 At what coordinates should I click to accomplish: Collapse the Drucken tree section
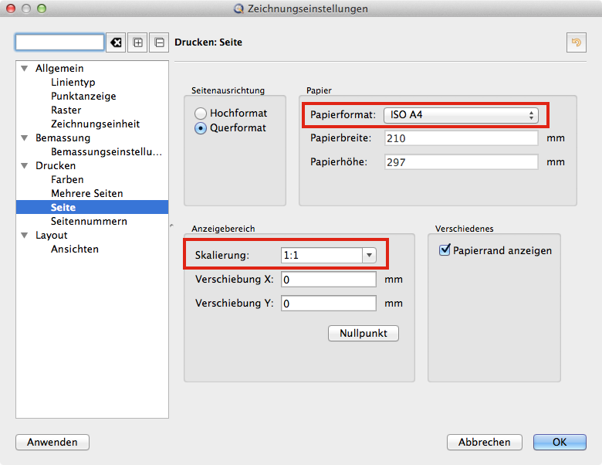[x=25, y=166]
